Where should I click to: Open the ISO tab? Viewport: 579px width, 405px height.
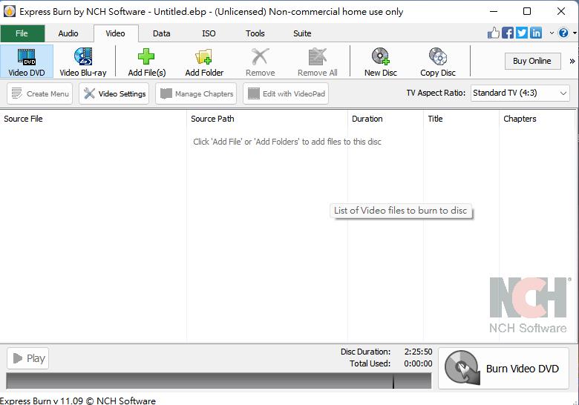209,33
